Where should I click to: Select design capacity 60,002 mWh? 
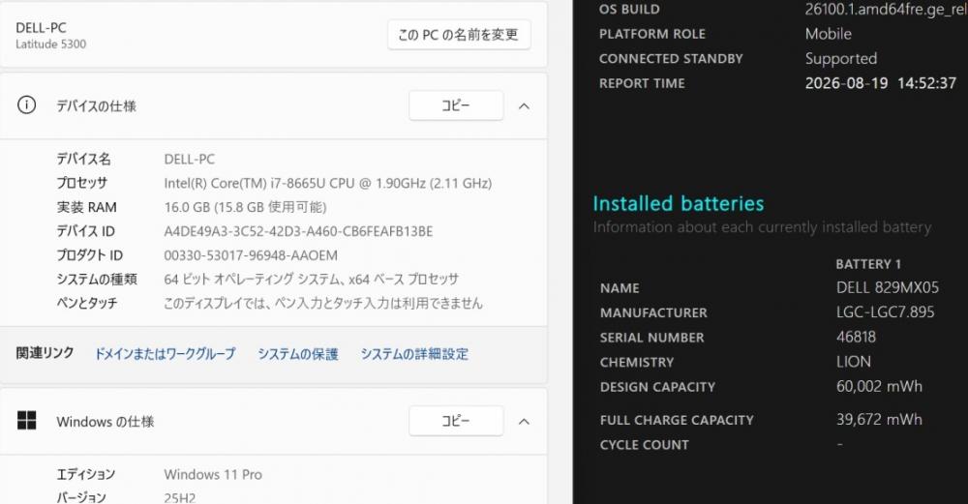(x=879, y=386)
